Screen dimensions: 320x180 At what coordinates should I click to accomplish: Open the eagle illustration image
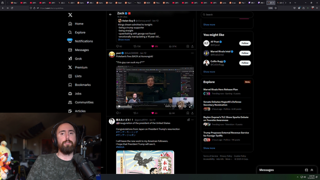[145, 162]
